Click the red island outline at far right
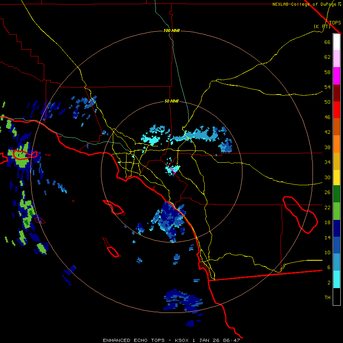Screen dimensions: 343x343 300,215
